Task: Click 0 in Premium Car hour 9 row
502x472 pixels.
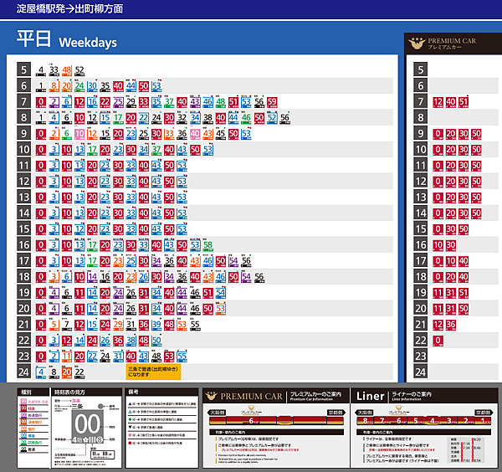Action: click(438, 134)
